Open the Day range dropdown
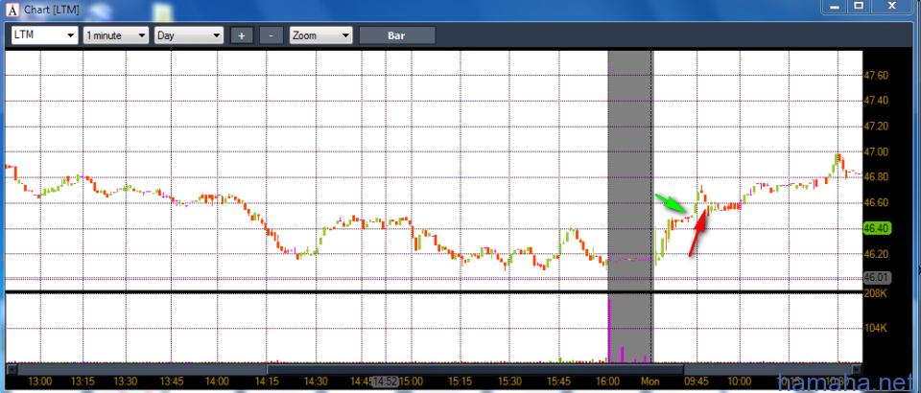The height and width of the screenshot is (393, 921). (x=189, y=35)
